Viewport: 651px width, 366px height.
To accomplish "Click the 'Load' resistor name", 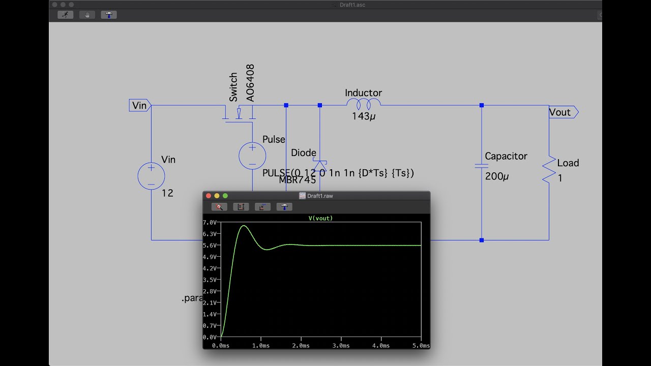I will [568, 163].
